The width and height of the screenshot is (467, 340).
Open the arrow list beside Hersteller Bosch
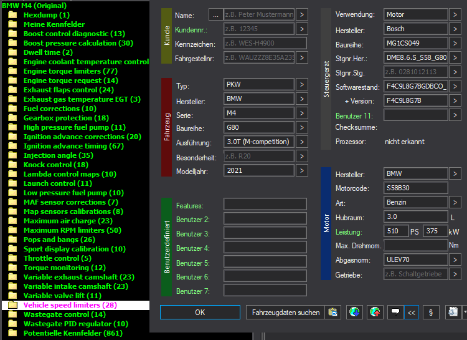pos(455,29)
